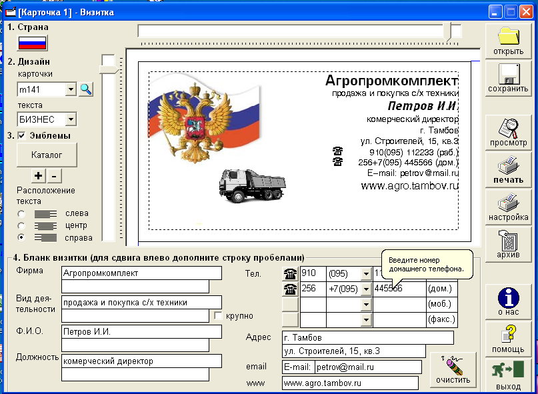
Task: Open print preview with the просмотр icon
Action: click(x=508, y=132)
